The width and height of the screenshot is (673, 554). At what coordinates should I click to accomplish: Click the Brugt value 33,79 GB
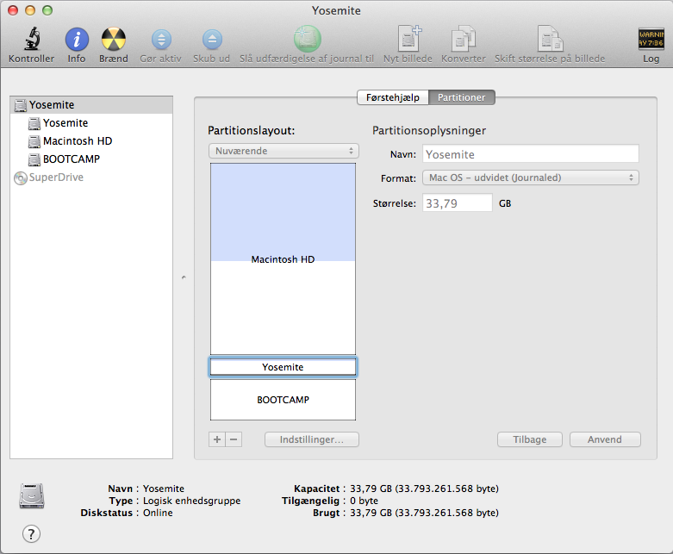tap(424, 513)
